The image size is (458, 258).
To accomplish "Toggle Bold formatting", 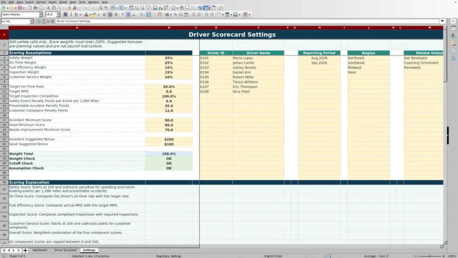I will point(65,14).
